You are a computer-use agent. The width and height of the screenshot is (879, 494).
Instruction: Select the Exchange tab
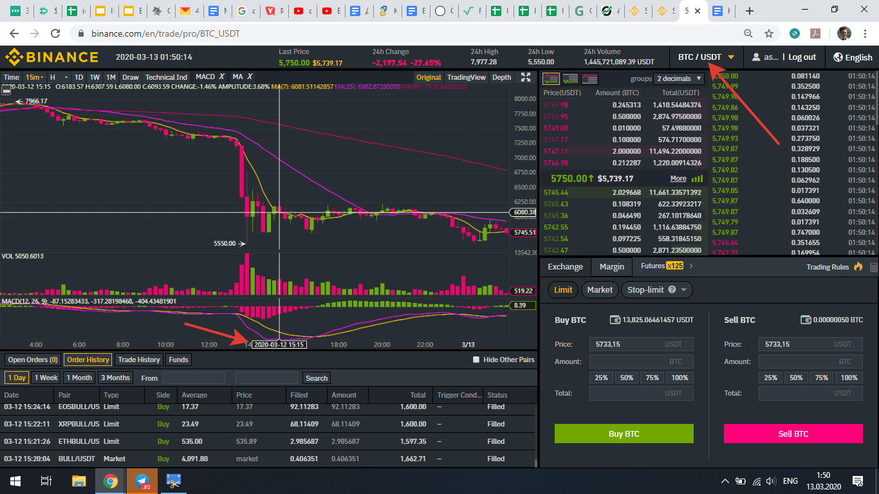click(x=565, y=266)
